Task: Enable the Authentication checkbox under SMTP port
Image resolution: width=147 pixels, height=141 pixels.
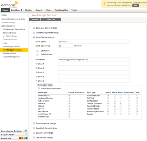Action: point(37,55)
